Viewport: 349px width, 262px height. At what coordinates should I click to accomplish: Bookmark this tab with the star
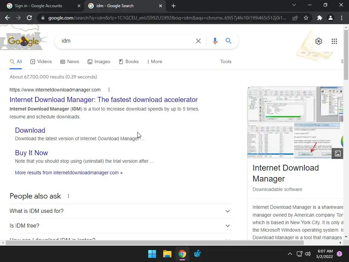pos(306,18)
